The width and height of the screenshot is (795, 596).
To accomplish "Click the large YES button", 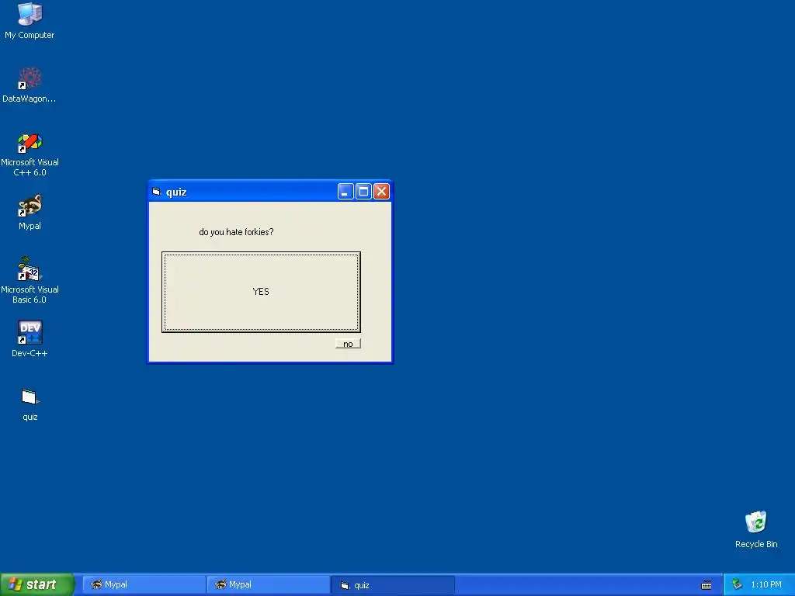I will (x=261, y=292).
